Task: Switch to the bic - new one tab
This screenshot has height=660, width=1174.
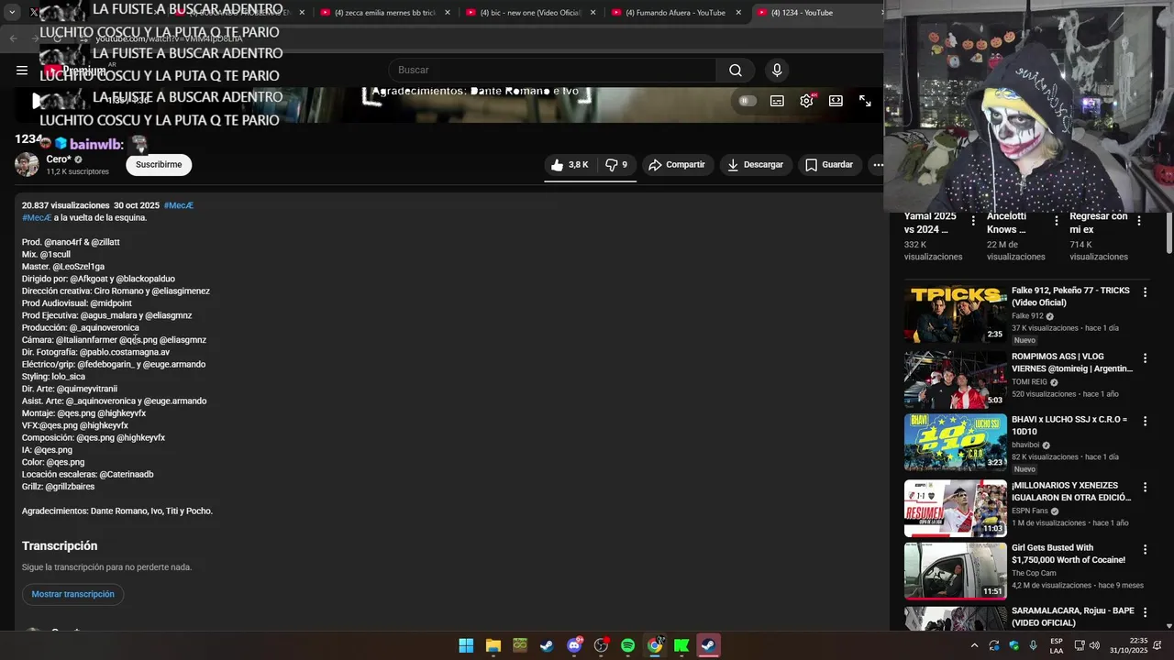Action: pyautogui.click(x=531, y=13)
